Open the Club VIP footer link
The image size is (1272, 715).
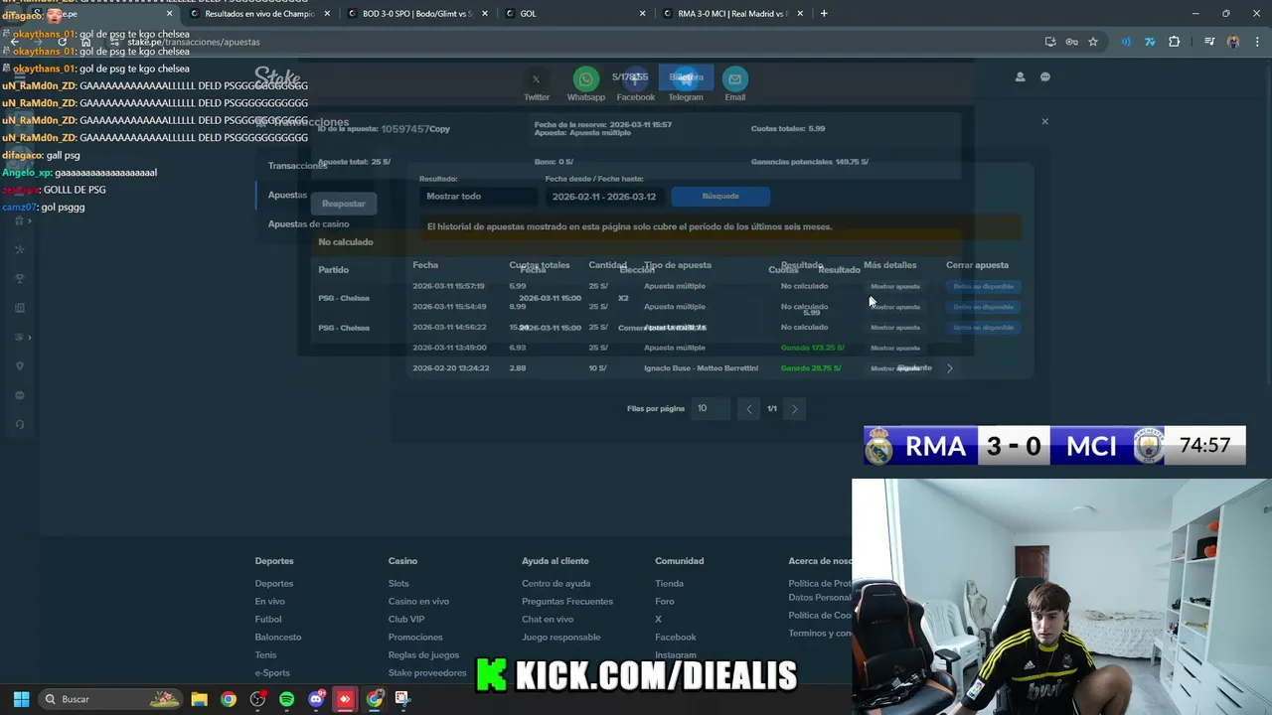tap(406, 619)
